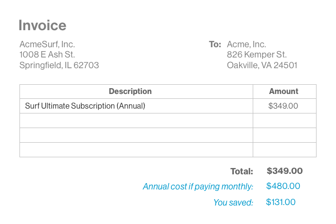Click the Amount column header
The width and height of the screenshot is (336, 224).
283,92
